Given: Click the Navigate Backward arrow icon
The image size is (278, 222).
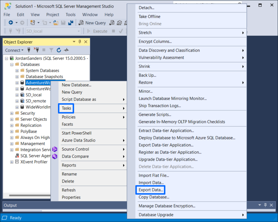Looking at the screenshot, I should tap(11, 23).
